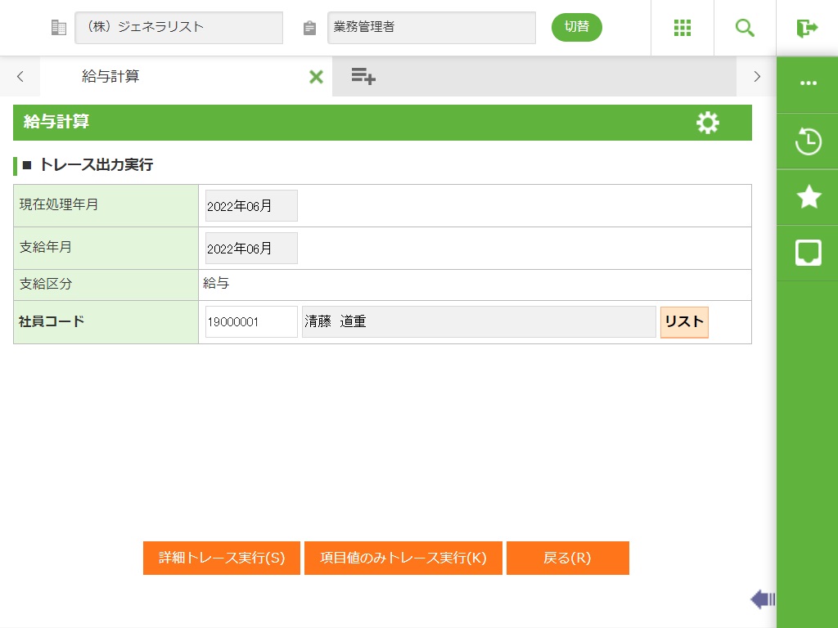Viewport: 838px width, 628px height.
Task: Open the apps grid menu icon
Action: tap(682, 28)
